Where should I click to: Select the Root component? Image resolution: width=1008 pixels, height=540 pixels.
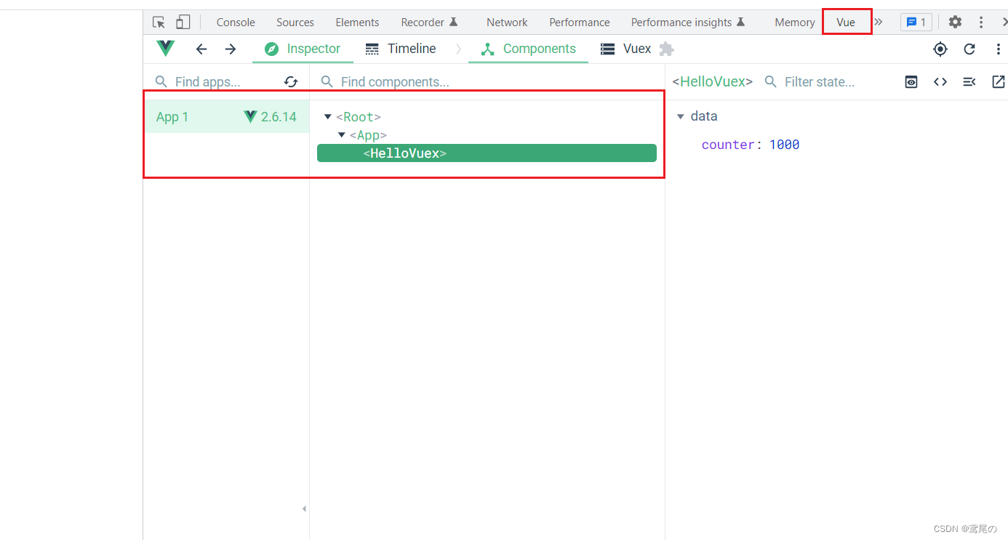[x=359, y=117]
